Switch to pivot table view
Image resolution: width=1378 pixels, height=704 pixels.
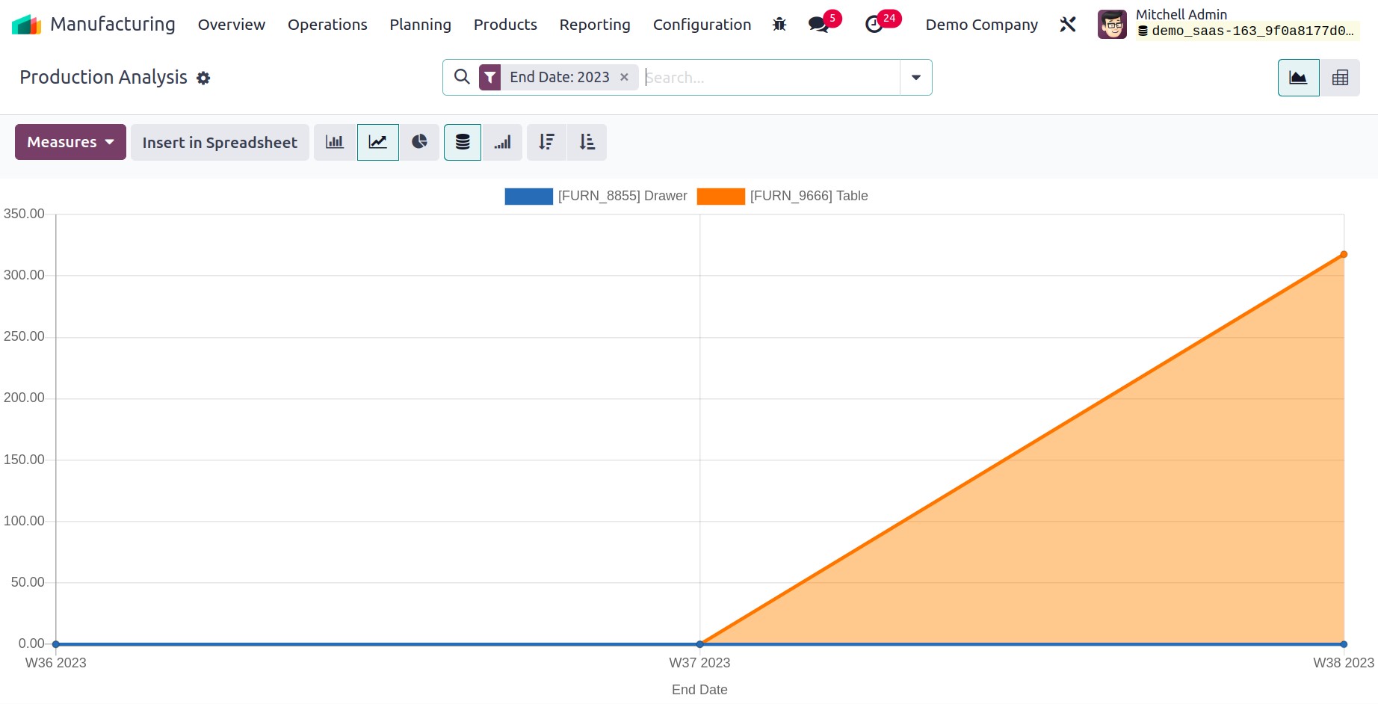pyautogui.click(x=1340, y=78)
